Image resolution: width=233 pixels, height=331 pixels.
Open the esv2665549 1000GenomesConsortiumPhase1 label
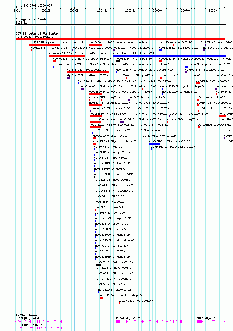pos(120,92)
